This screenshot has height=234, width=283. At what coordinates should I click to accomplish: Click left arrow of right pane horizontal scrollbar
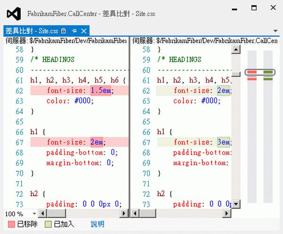pyautogui.click(x=135, y=213)
